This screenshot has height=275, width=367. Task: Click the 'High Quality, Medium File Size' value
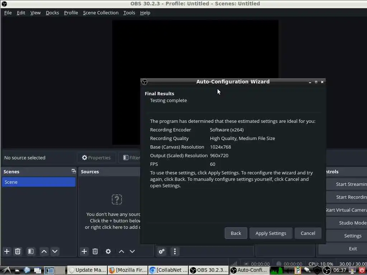[x=242, y=139]
